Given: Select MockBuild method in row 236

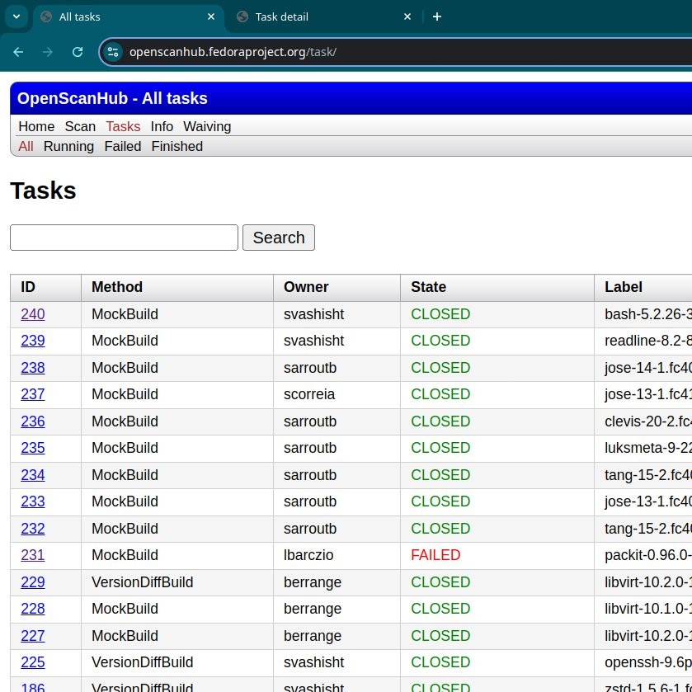Looking at the screenshot, I should click(x=125, y=421).
